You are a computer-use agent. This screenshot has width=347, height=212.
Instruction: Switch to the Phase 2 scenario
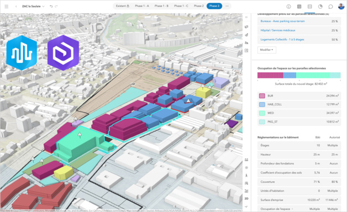pos(199,6)
